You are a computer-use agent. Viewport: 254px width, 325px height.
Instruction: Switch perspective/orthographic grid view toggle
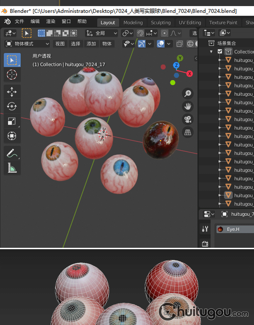(x=187, y=132)
